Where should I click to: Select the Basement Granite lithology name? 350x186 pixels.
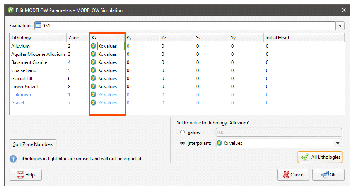(29, 62)
